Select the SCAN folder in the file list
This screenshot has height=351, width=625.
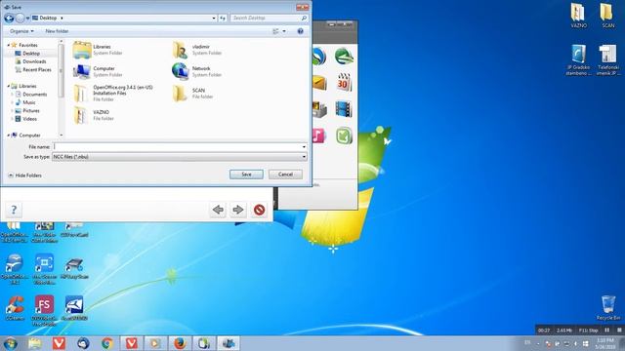pos(193,94)
